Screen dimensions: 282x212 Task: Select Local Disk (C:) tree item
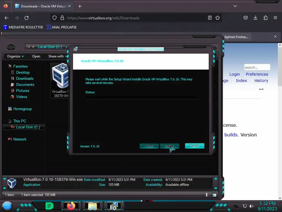tap(24, 127)
